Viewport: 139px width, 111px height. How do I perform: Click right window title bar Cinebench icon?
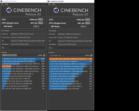point(49,1)
